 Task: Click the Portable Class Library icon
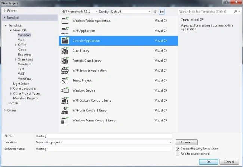(65, 61)
